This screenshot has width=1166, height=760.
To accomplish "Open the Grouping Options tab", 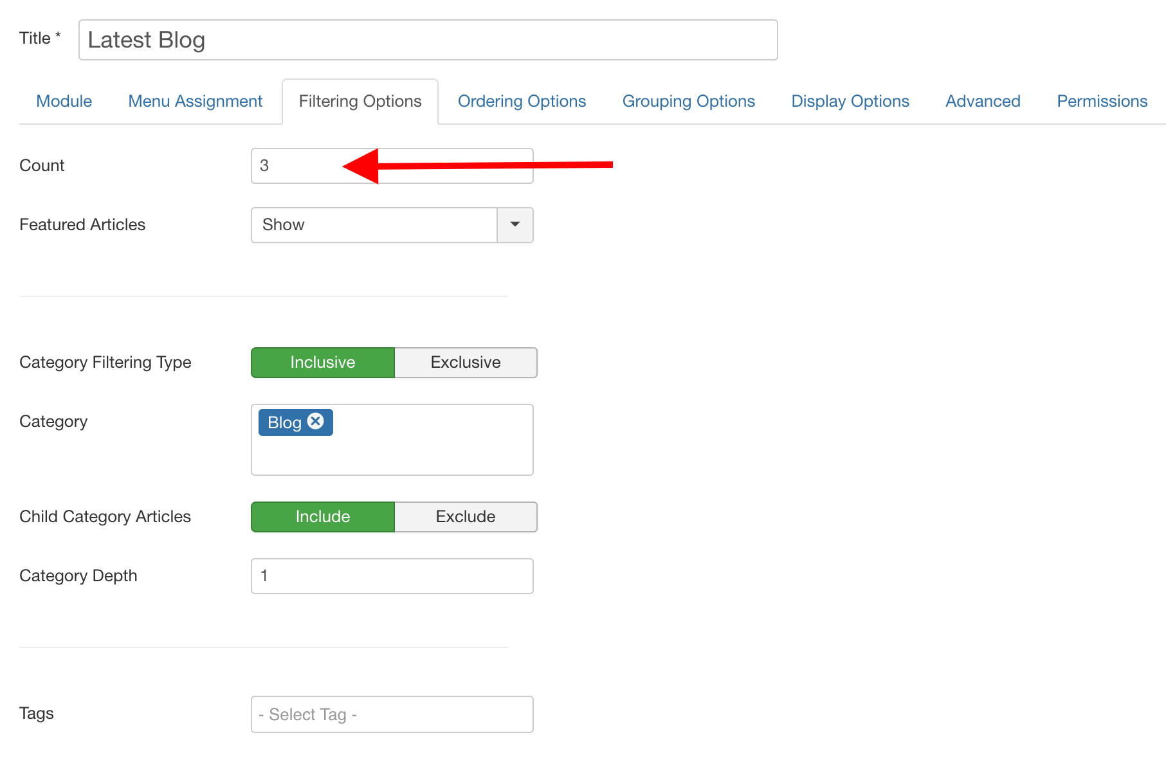I will 688,102.
